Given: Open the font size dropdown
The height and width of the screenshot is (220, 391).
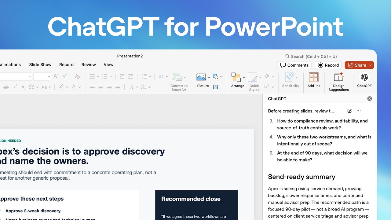Looking at the screenshot, I should pyautogui.click(x=49, y=77).
